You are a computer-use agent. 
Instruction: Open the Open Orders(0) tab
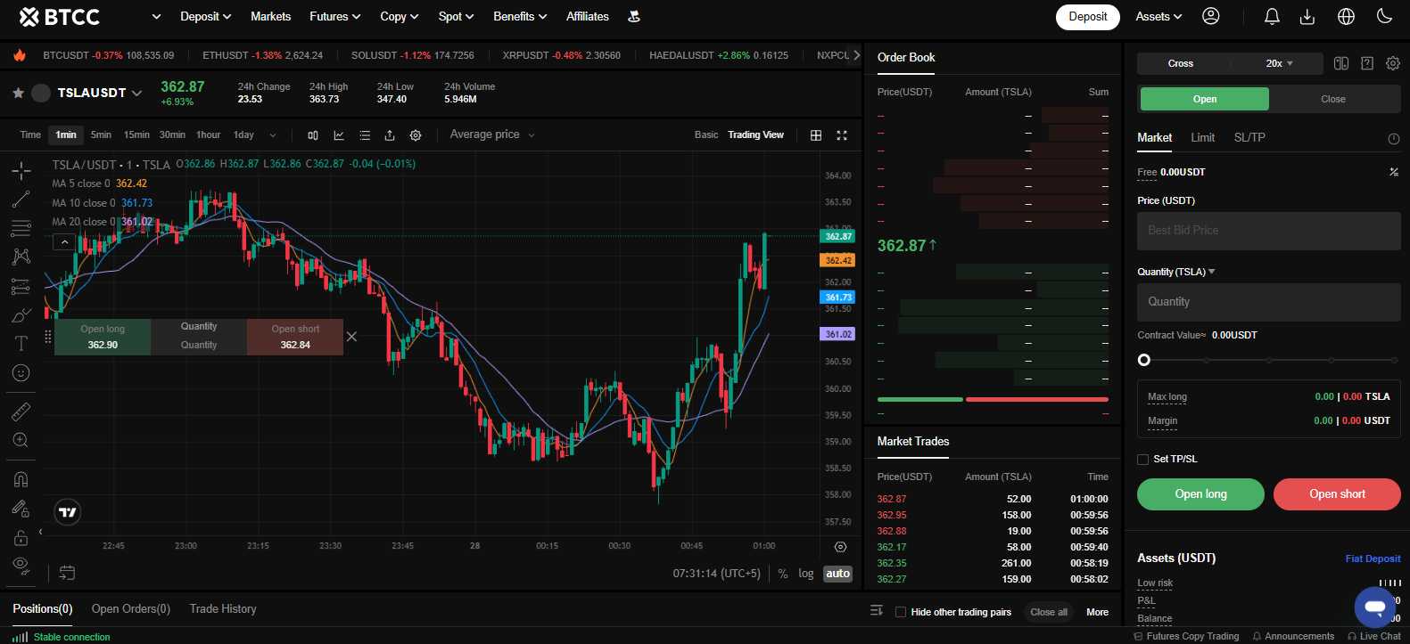pyautogui.click(x=130, y=608)
